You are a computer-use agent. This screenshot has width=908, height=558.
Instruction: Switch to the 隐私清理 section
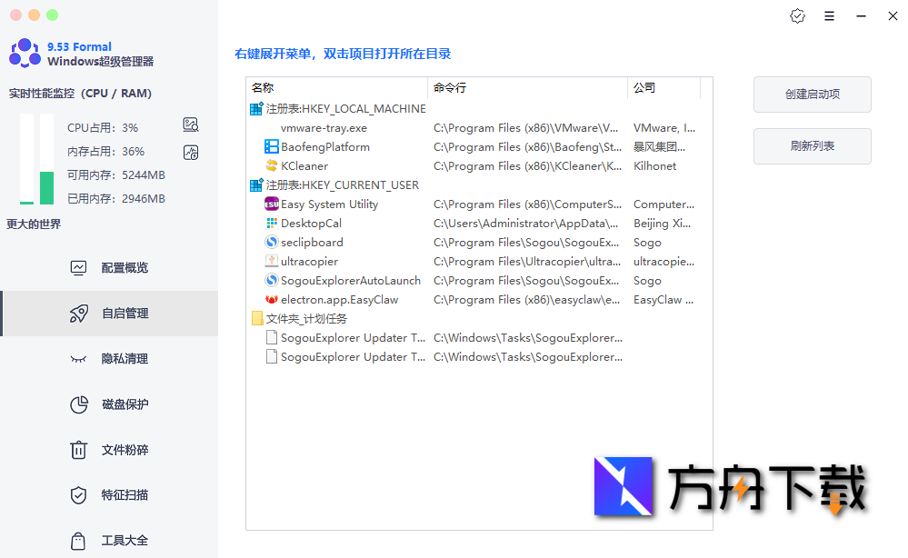[118, 358]
